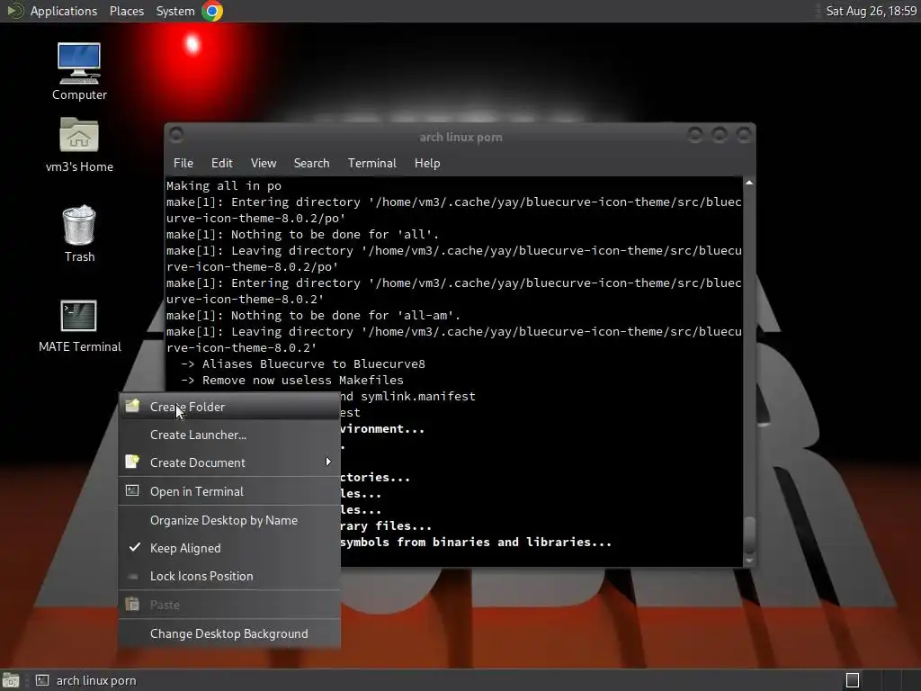Click the line 'Making all in po'
Image resolution: width=921 pixels, height=691 pixels.
(224, 185)
